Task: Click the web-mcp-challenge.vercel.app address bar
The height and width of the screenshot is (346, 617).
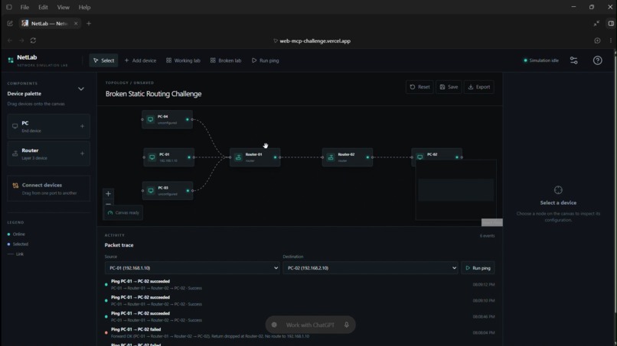Action: coord(312,40)
